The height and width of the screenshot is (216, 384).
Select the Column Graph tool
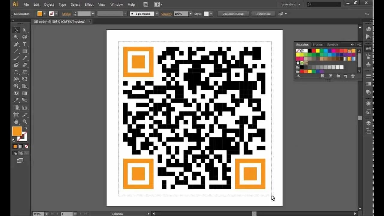(25, 108)
